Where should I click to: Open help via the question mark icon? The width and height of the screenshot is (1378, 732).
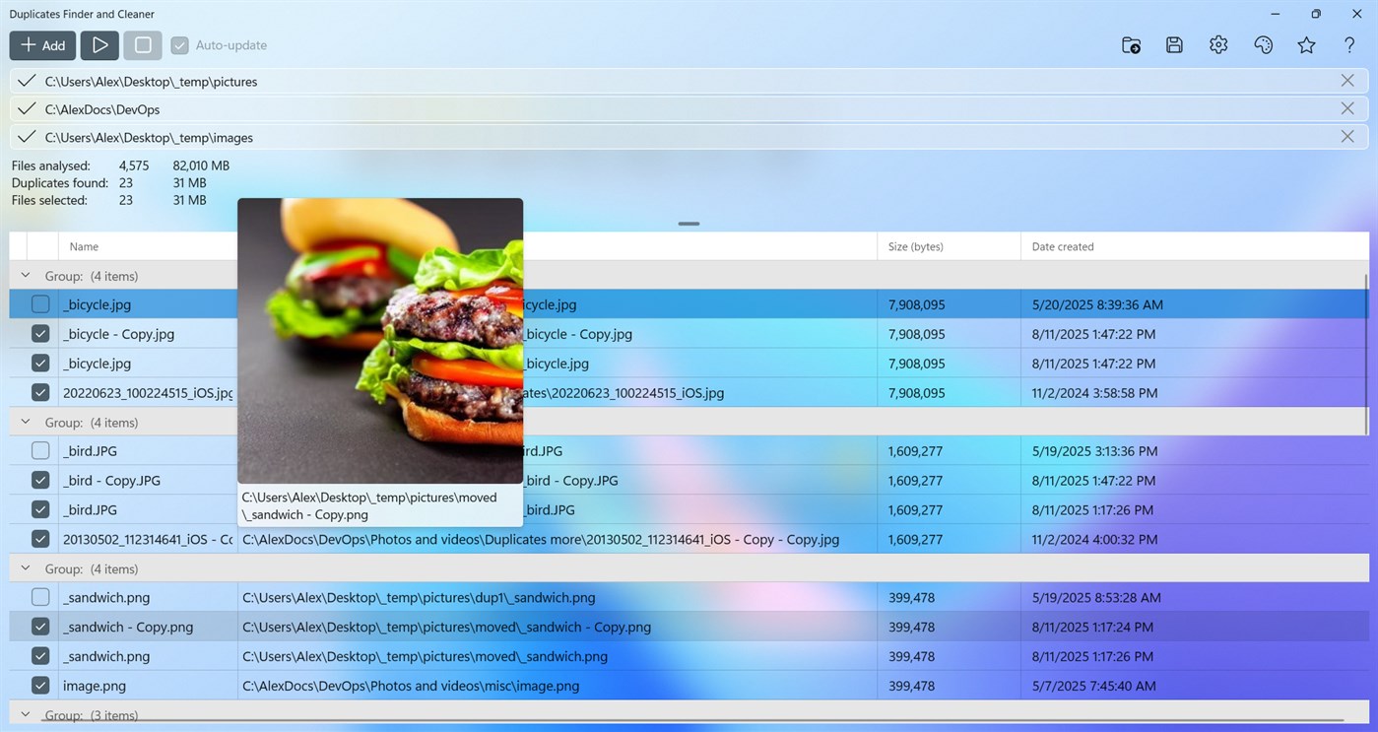(x=1349, y=44)
